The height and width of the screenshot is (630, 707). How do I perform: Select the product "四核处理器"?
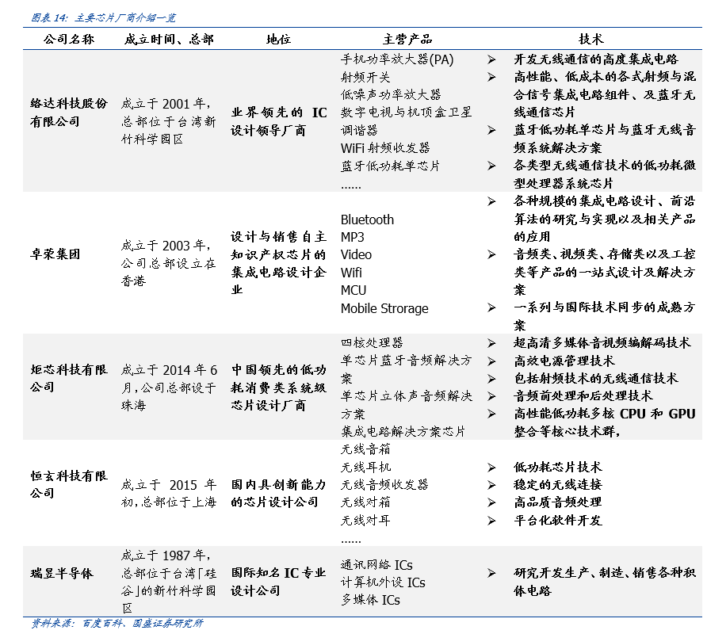[372, 342]
